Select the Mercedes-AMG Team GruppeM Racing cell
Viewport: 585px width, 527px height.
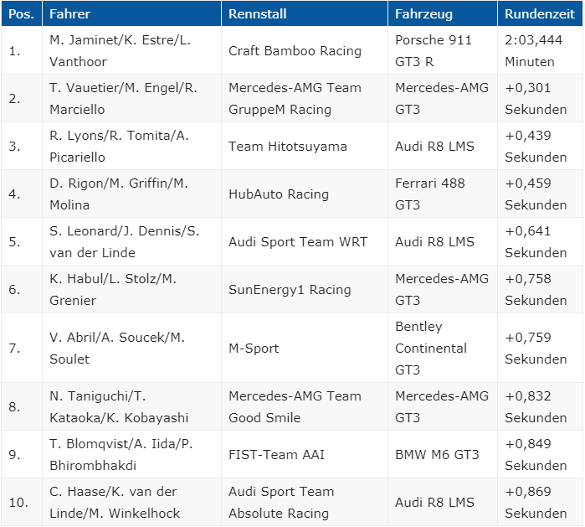point(305,98)
